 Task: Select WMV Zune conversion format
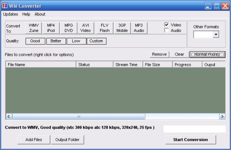33,28
